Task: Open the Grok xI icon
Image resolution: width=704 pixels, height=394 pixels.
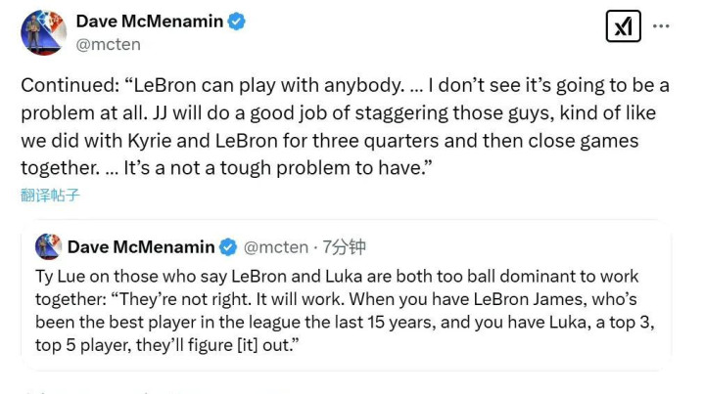Action: click(x=623, y=26)
